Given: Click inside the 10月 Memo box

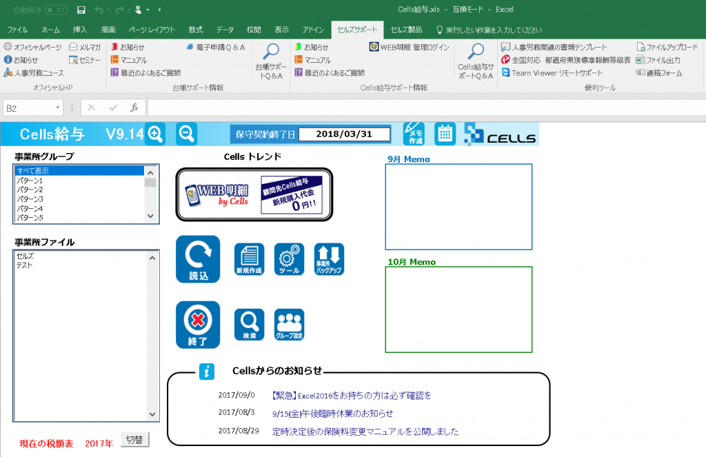Looking at the screenshot, I should [x=458, y=309].
